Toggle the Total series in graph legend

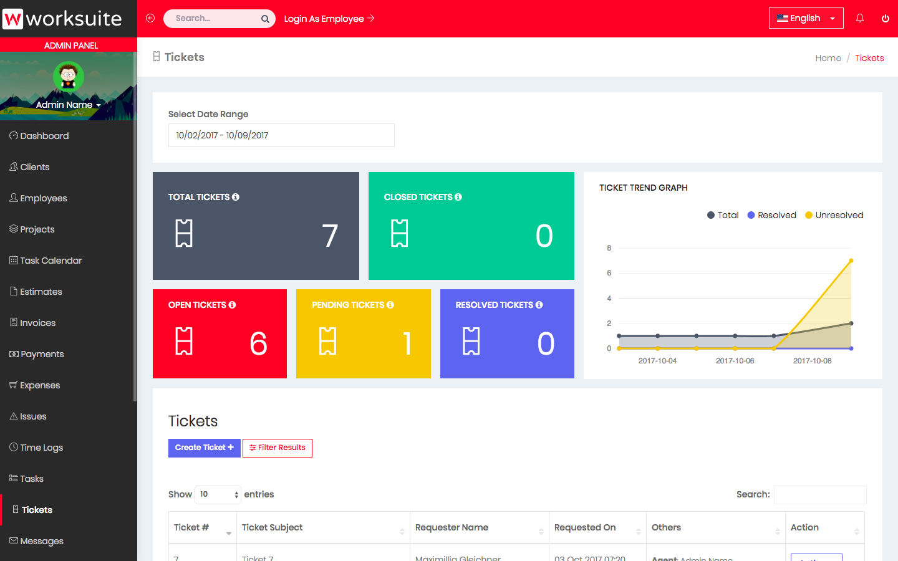tap(723, 215)
